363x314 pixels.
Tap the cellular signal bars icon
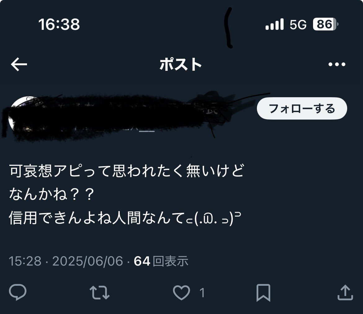coord(275,24)
